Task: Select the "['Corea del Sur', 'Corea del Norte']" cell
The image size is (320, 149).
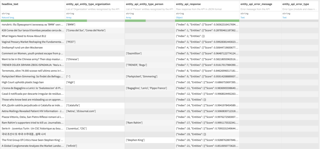Action: [x=95, y=30]
